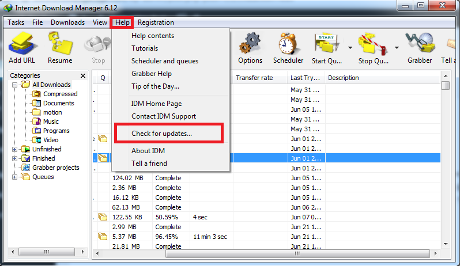Click the '11 min 3 sec' cell
460x266 pixels.
pos(210,237)
